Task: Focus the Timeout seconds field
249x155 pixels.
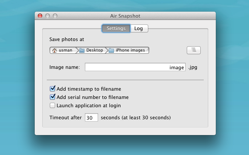Action: tap(91, 117)
